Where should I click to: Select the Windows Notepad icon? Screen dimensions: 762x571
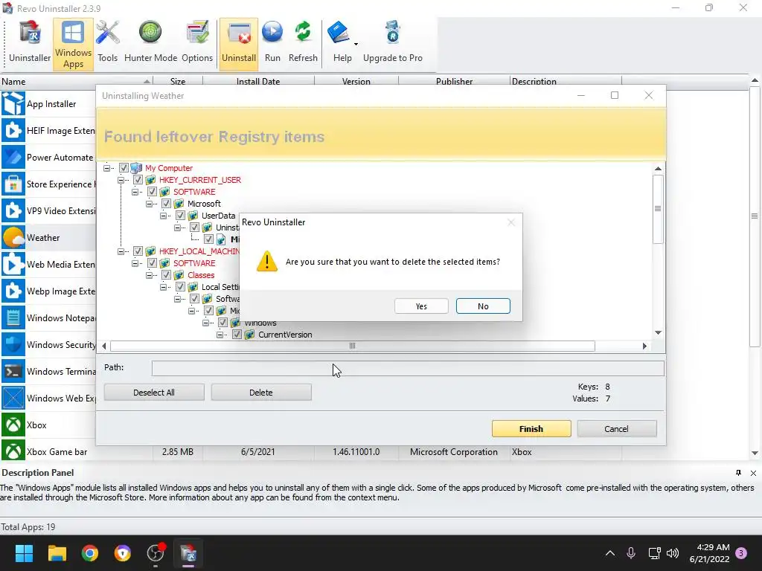pyautogui.click(x=13, y=317)
